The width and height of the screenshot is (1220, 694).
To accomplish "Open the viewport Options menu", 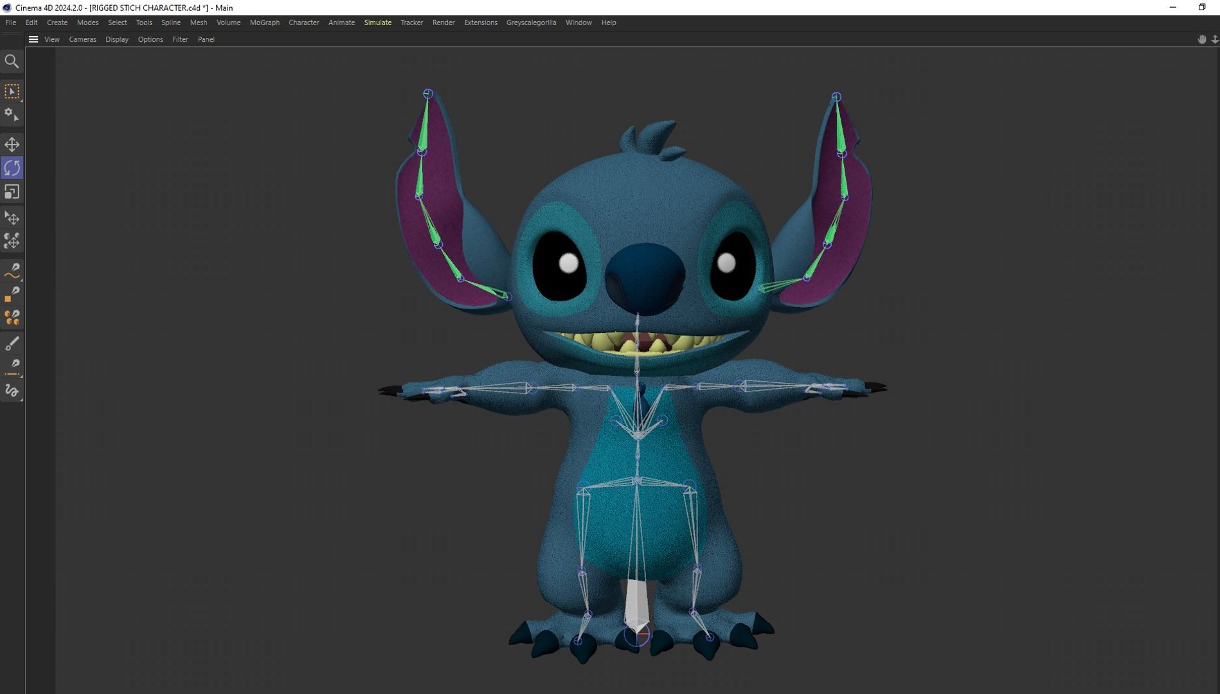I will point(150,39).
